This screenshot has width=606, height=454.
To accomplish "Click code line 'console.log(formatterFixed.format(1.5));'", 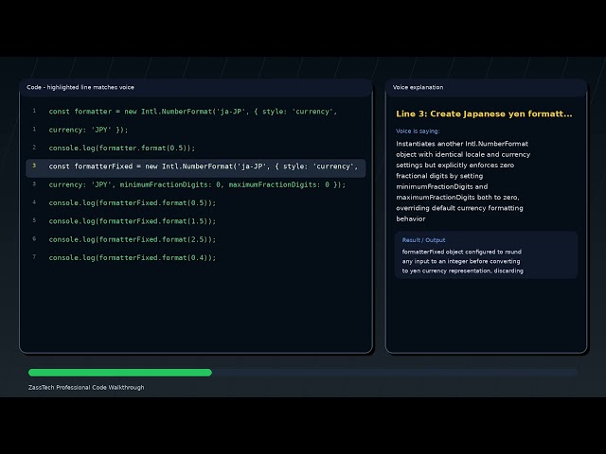I will (133, 221).
